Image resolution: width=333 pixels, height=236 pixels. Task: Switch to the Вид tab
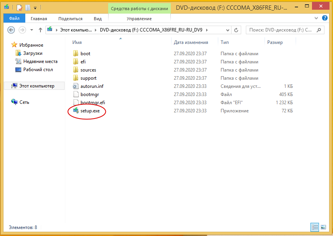click(98, 19)
